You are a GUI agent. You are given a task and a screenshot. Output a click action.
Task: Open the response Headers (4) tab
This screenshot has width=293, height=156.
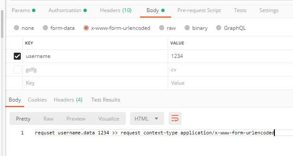point(68,100)
